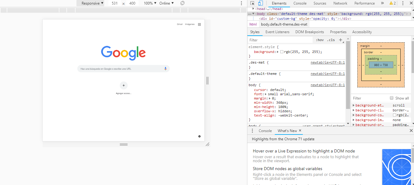Open the 100% zoom dropdown
The height and width of the screenshot is (185, 414).
coord(150,3)
